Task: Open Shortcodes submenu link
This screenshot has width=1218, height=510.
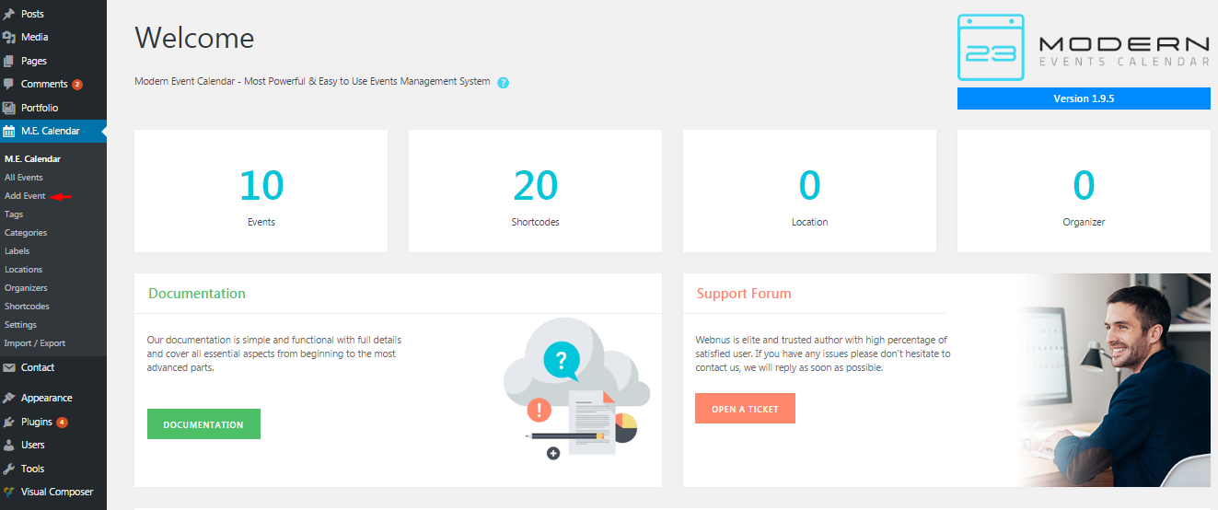Action: click(x=27, y=307)
